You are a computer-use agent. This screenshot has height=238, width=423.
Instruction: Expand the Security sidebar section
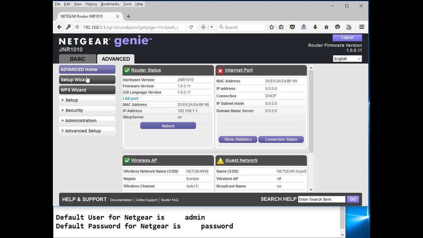click(87, 110)
